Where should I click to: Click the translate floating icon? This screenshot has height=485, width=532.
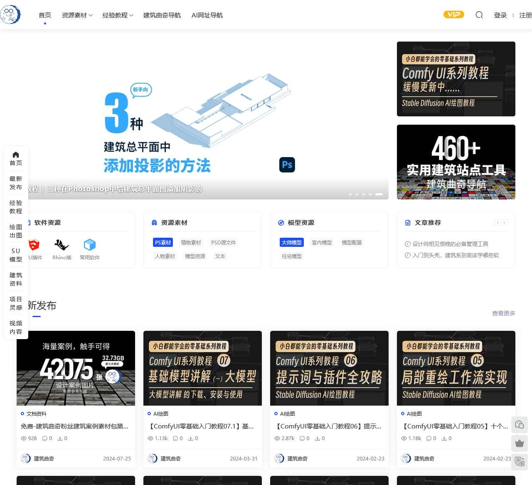tap(520, 461)
